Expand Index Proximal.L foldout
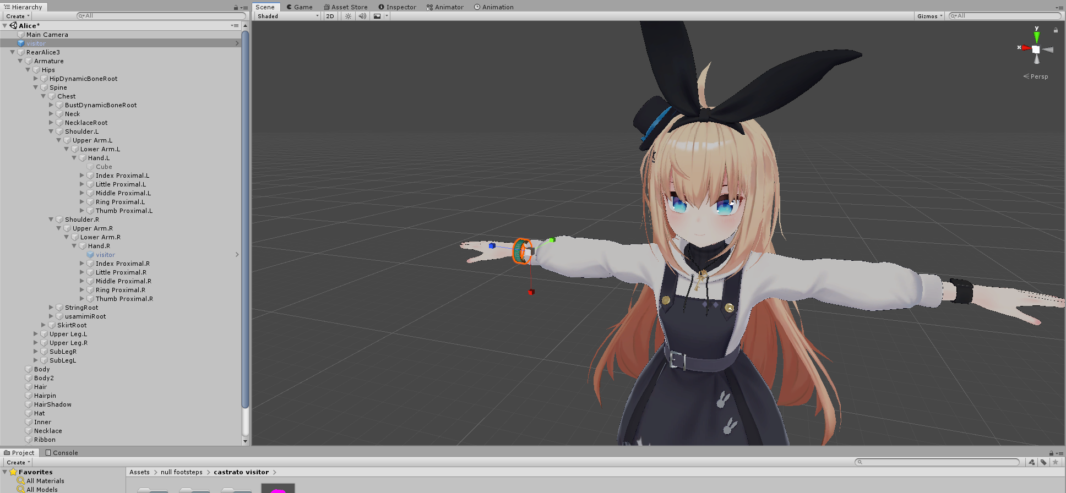Screen dimensions: 1066x493 coord(82,176)
